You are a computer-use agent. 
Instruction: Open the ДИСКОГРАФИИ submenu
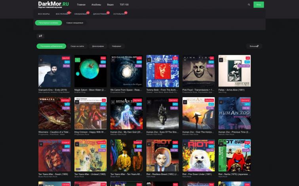[100, 14]
